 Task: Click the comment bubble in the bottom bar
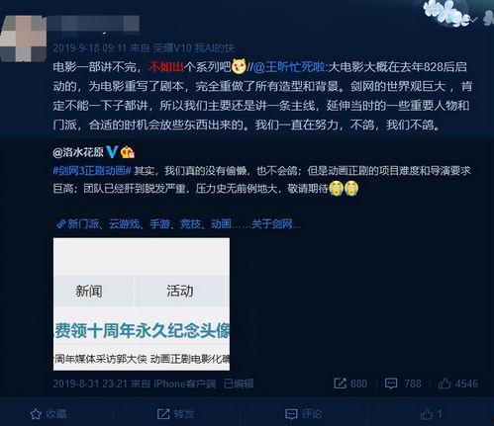[x=291, y=414]
